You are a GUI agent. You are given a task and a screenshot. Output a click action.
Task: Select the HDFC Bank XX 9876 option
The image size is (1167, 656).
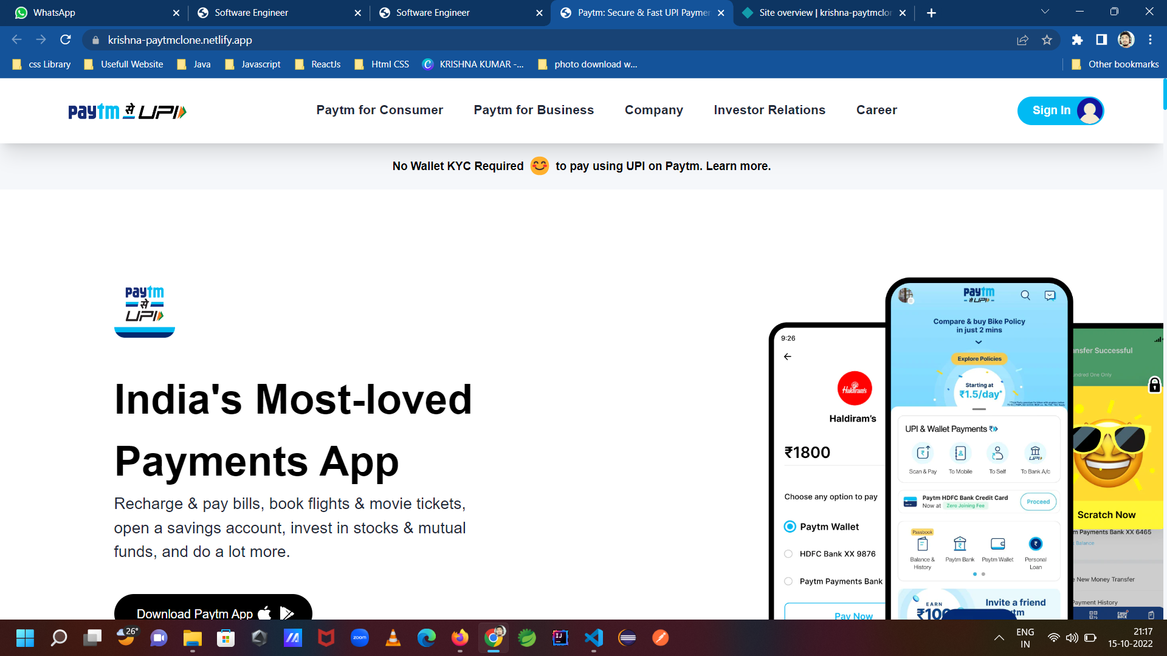click(x=788, y=554)
